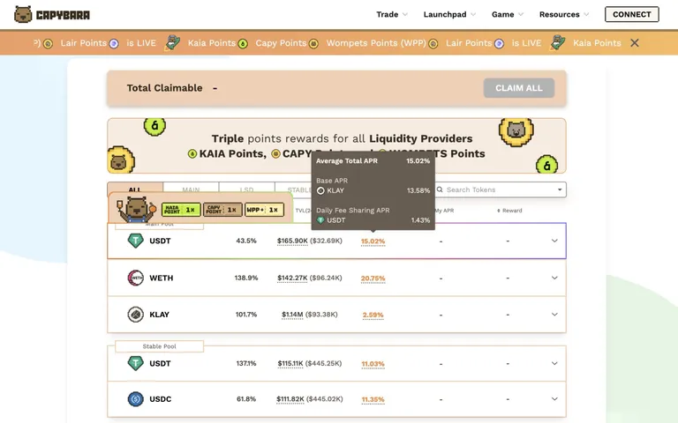The image size is (678, 423).
Task: Expand the Main Pool USDT row chevron
Action: pos(554,241)
